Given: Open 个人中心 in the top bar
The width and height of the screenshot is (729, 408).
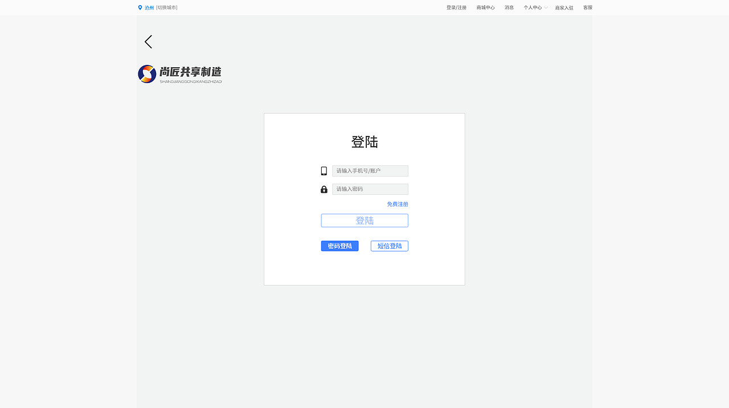Looking at the screenshot, I should point(533,7).
